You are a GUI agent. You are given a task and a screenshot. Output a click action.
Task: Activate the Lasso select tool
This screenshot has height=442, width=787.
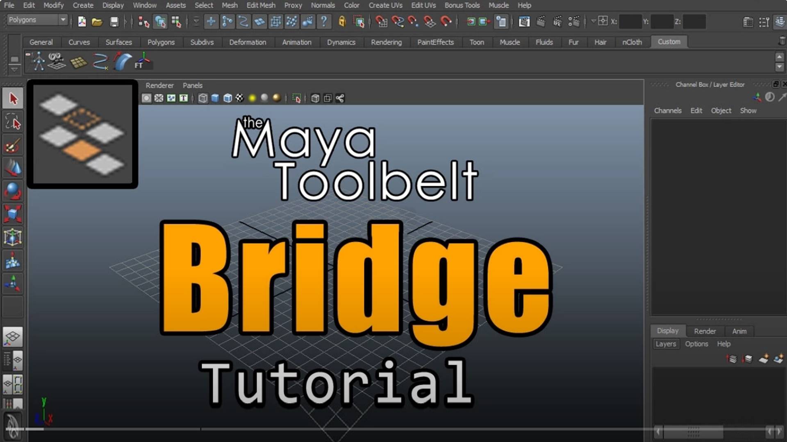coord(13,122)
